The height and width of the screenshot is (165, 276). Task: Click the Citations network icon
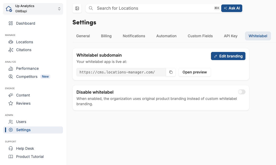click(11, 50)
